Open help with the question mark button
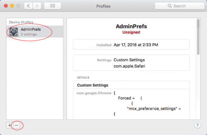 pos(197,125)
